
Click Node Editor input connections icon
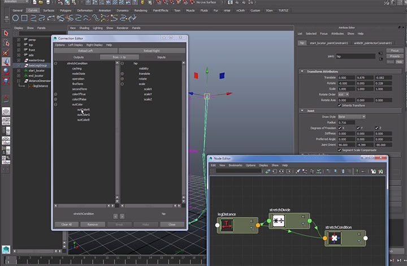pos(275,171)
